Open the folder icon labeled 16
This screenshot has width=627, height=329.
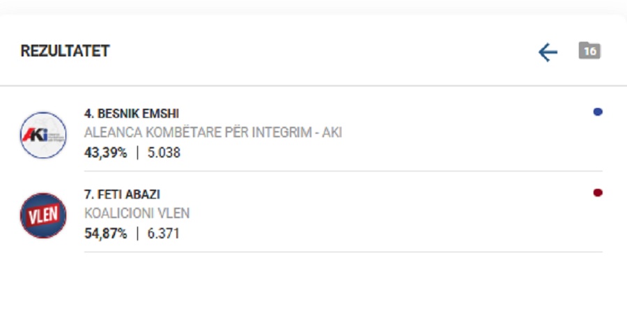click(x=589, y=51)
